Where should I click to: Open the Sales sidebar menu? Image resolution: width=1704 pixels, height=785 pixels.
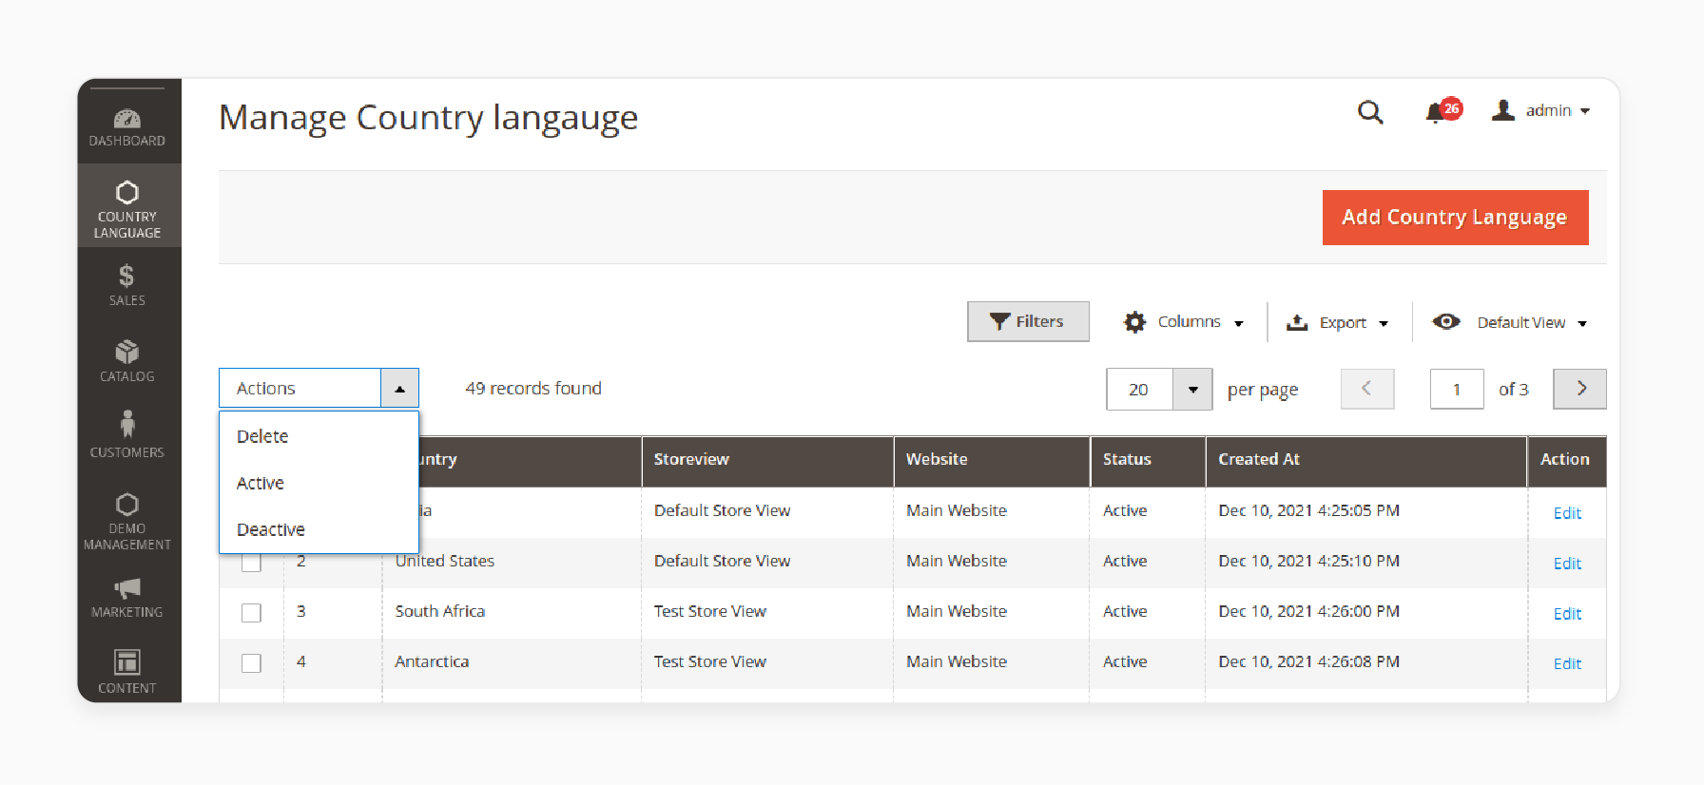pyautogui.click(x=127, y=285)
